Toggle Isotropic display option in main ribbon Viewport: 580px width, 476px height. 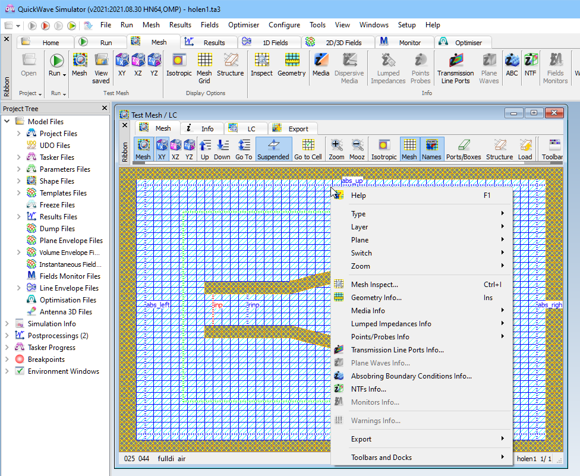(x=179, y=65)
